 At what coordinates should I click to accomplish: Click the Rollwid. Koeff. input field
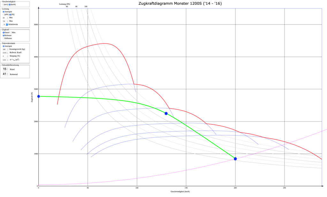point(5,53)
